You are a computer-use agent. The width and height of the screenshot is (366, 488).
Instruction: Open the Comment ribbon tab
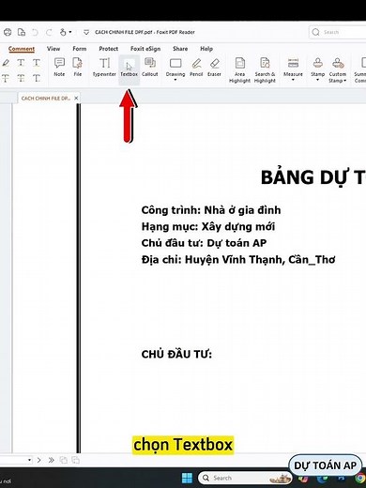tap(22, 49)
